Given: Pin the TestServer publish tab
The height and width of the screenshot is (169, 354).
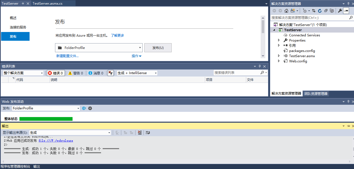Looking at the screenshot, I should [x=23, y=4].
